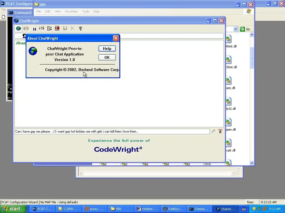Select the 30mt.dll file icon

tap(229, 60)
